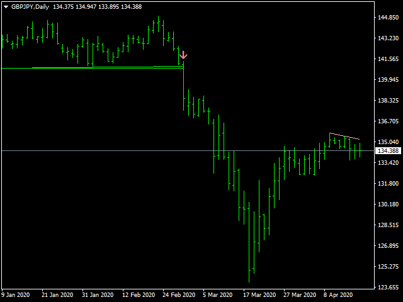
Task: Click the red down arrow sell signal
Action: tap(183, 55)
